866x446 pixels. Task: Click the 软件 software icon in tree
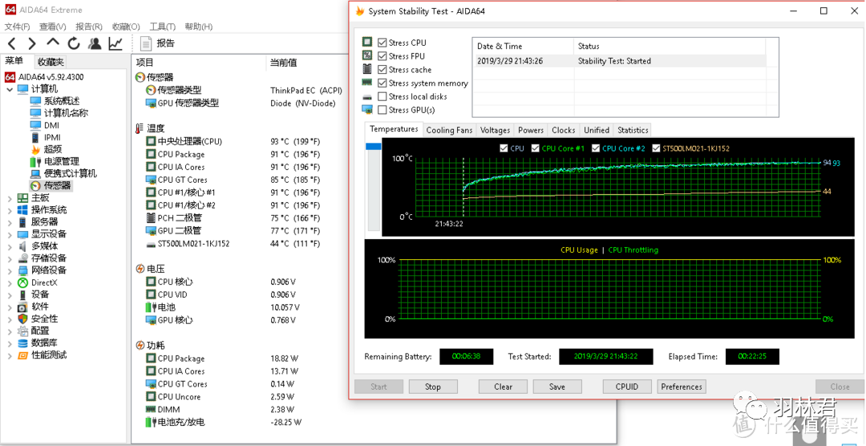pyautogui.click(x=22, y=306)
